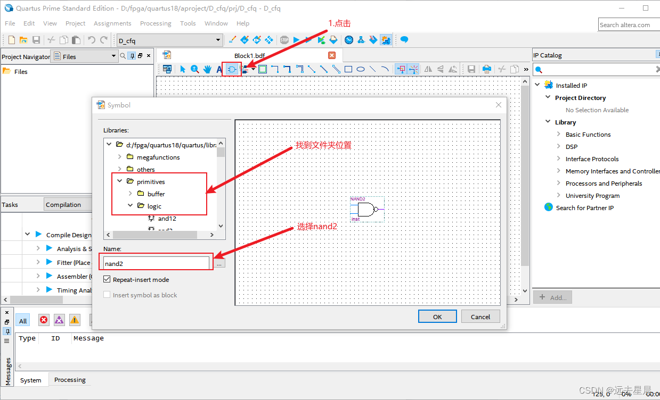Image resolution: width=660 pixels, height=400 pixels.
Task: Open the Project menu
Action: pyautogui.click(x=75, y=23)
